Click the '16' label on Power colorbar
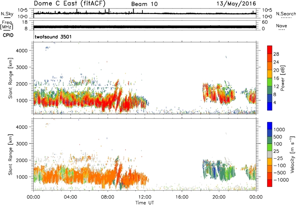 point(276,78)
